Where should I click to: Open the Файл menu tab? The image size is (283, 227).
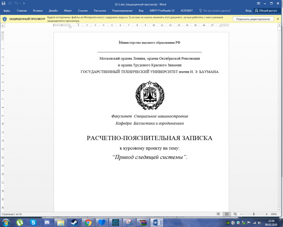pyautogui.click(x=7, y=11)
